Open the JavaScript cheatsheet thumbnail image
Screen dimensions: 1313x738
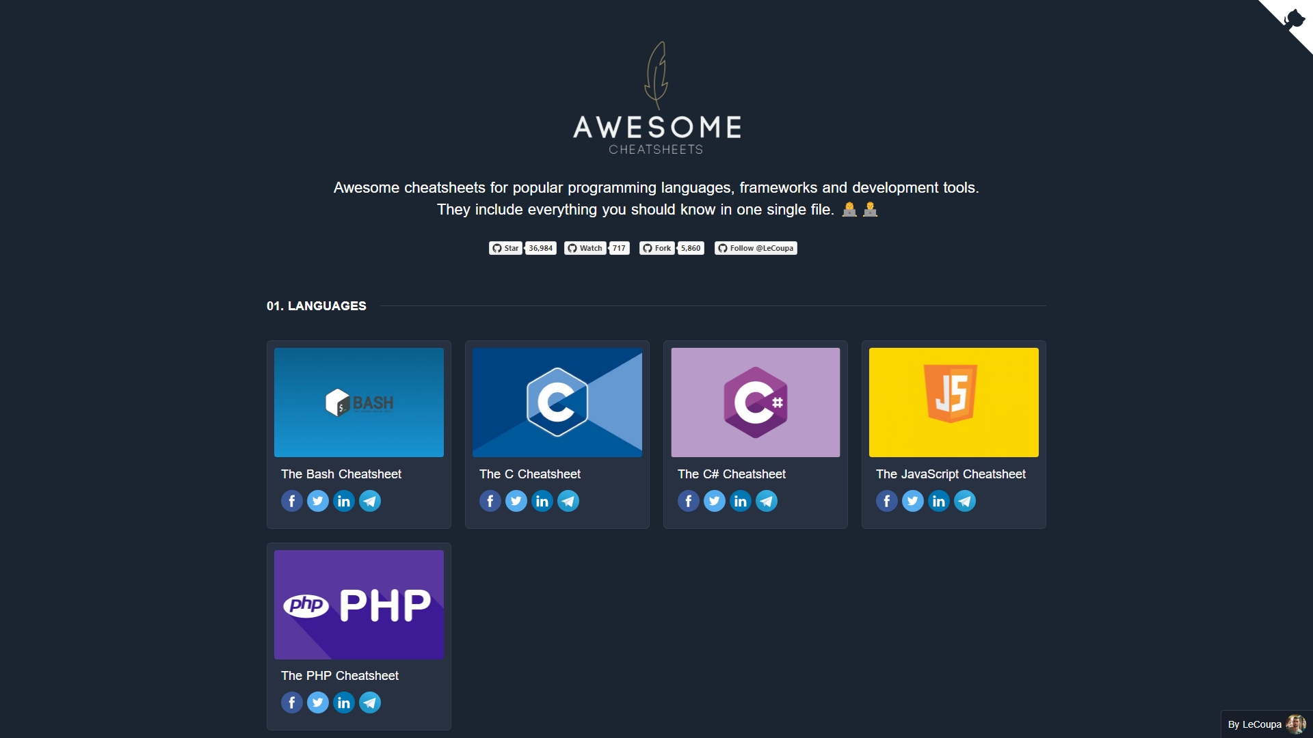954,402
